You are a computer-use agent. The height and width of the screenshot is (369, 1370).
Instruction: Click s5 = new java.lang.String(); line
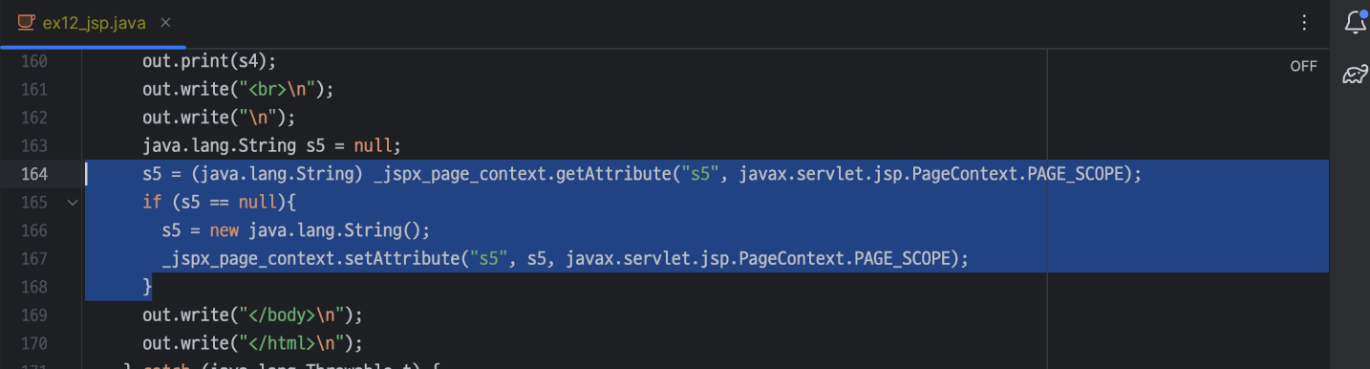pos(296,230)
